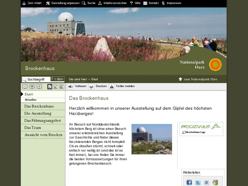Click the Fehler melden warning icon
This screenshot has height=186, width=248.
[112, 87]
